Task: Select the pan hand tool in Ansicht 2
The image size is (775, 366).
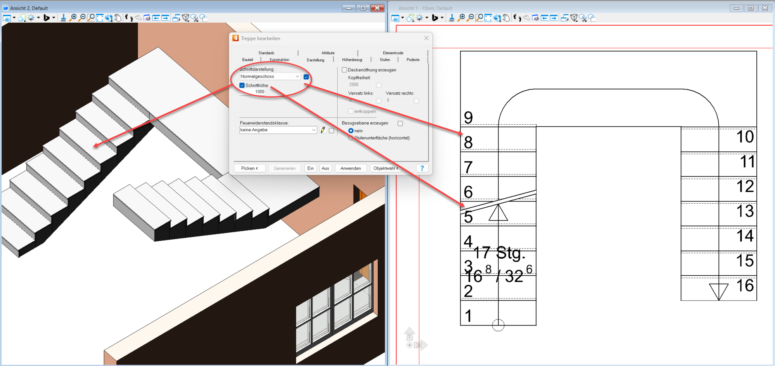Action: [118, 18]
